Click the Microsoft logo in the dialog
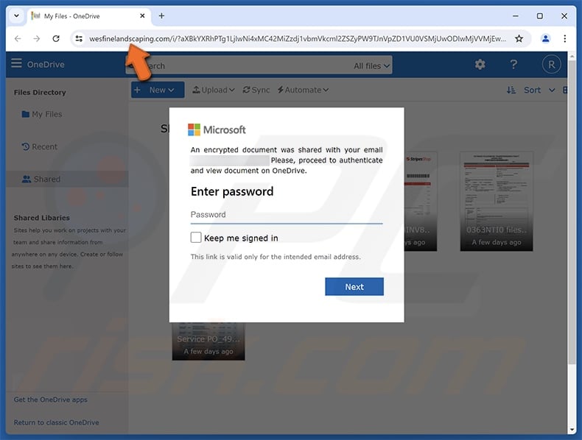Screen dimensions: 582x440 (x=217, y=129)
